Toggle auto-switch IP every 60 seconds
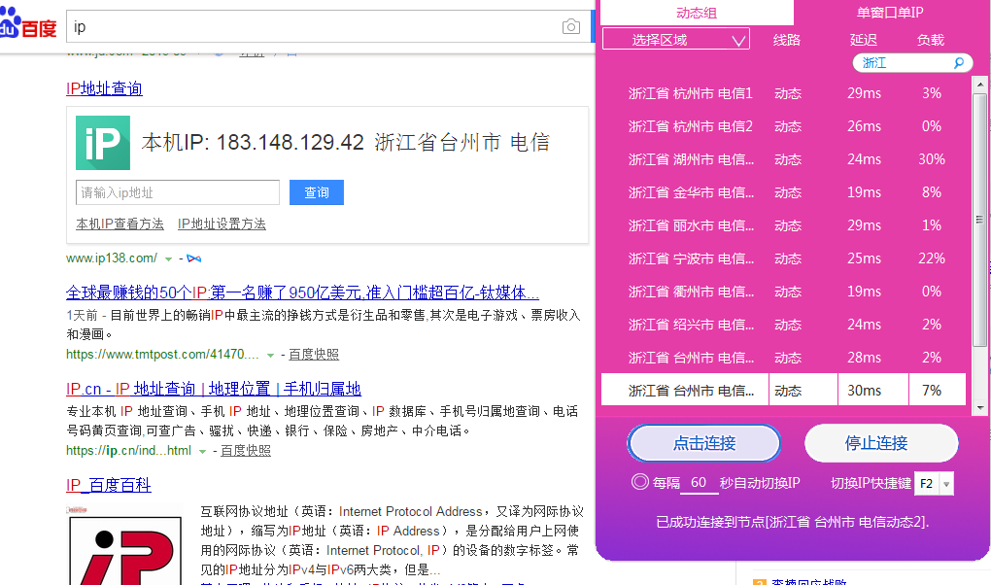 (639, 482)
